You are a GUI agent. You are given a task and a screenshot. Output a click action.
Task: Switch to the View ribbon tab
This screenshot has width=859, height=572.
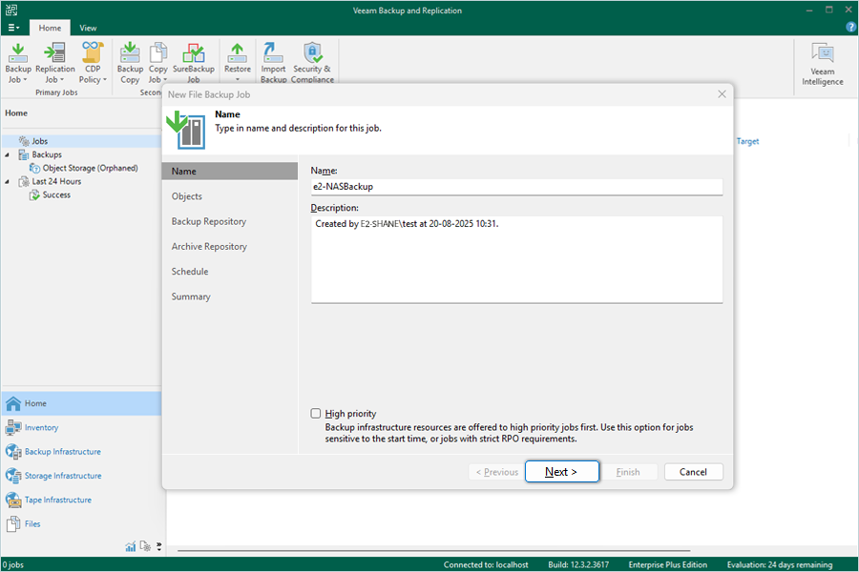pyautogui.click(x=88, y=28)
